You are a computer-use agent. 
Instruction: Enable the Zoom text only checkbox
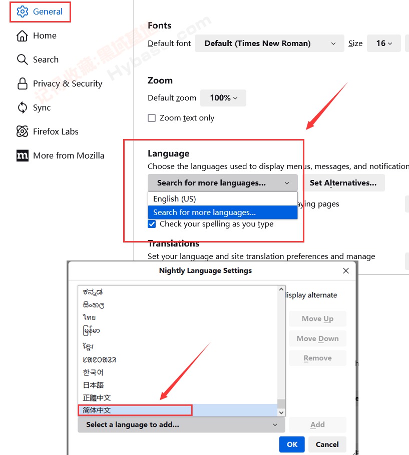[152, 118]
